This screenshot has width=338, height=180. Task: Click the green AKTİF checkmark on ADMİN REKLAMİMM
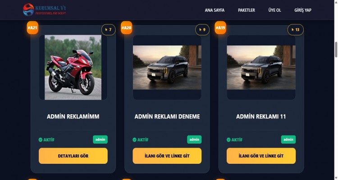coord(40,140)
